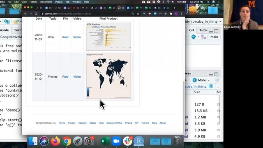263x148 pixels.
Task: Click the Blog footer link
Action: [x=155, y=123]
